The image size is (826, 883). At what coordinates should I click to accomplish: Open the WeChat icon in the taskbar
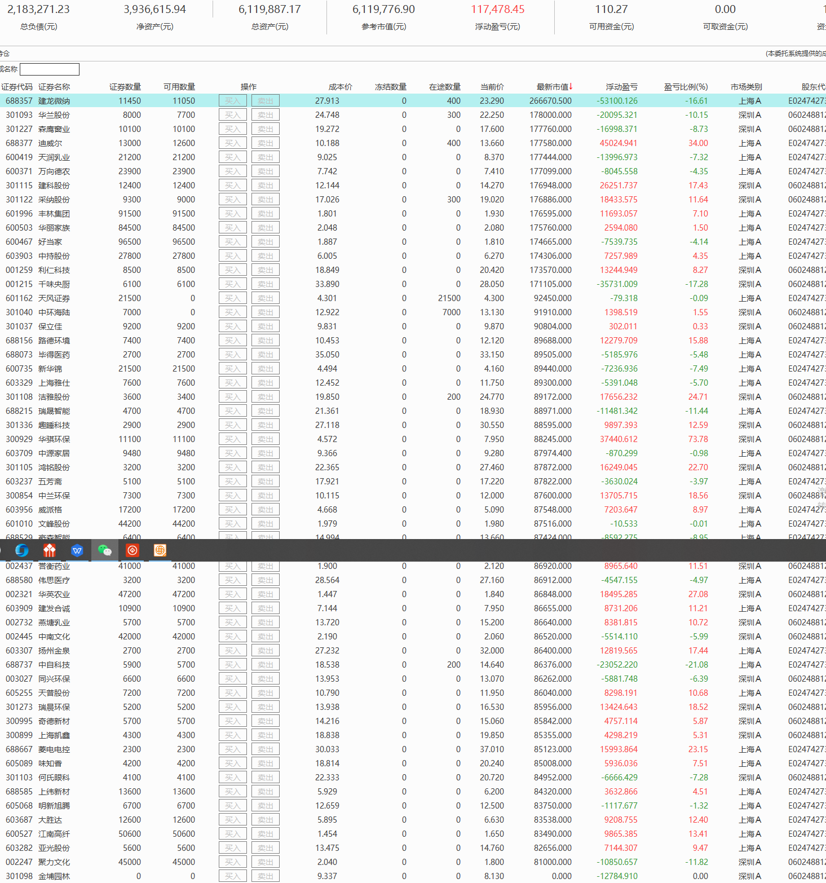[104, 550]
